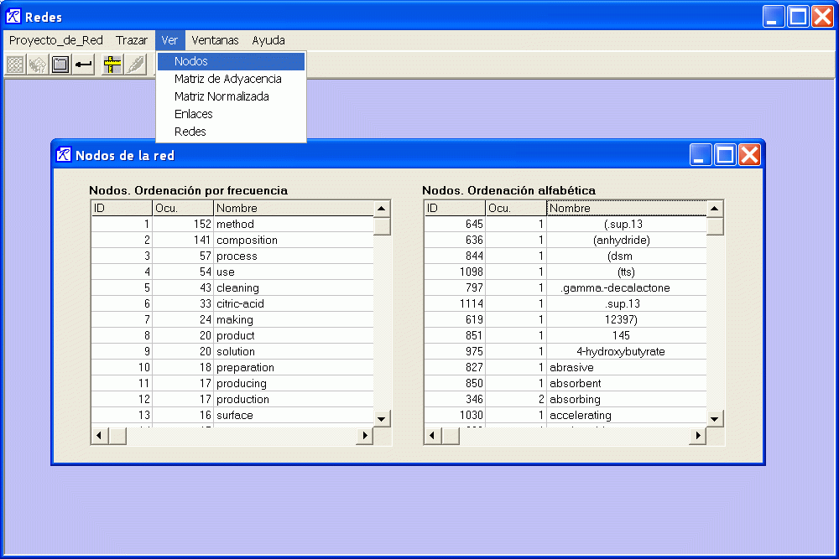The image size is (839, 559).
Task: Click the window frame toolbar icon
Action: point(60,65)
